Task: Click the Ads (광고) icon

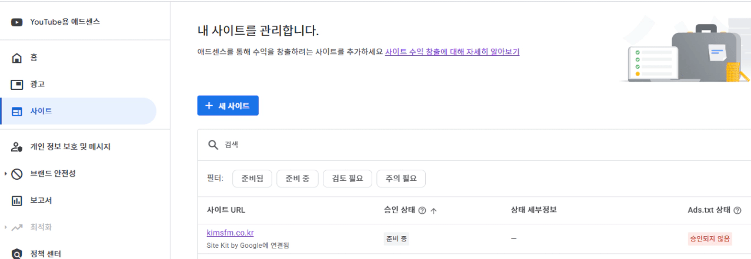Action: click(17, 85)
